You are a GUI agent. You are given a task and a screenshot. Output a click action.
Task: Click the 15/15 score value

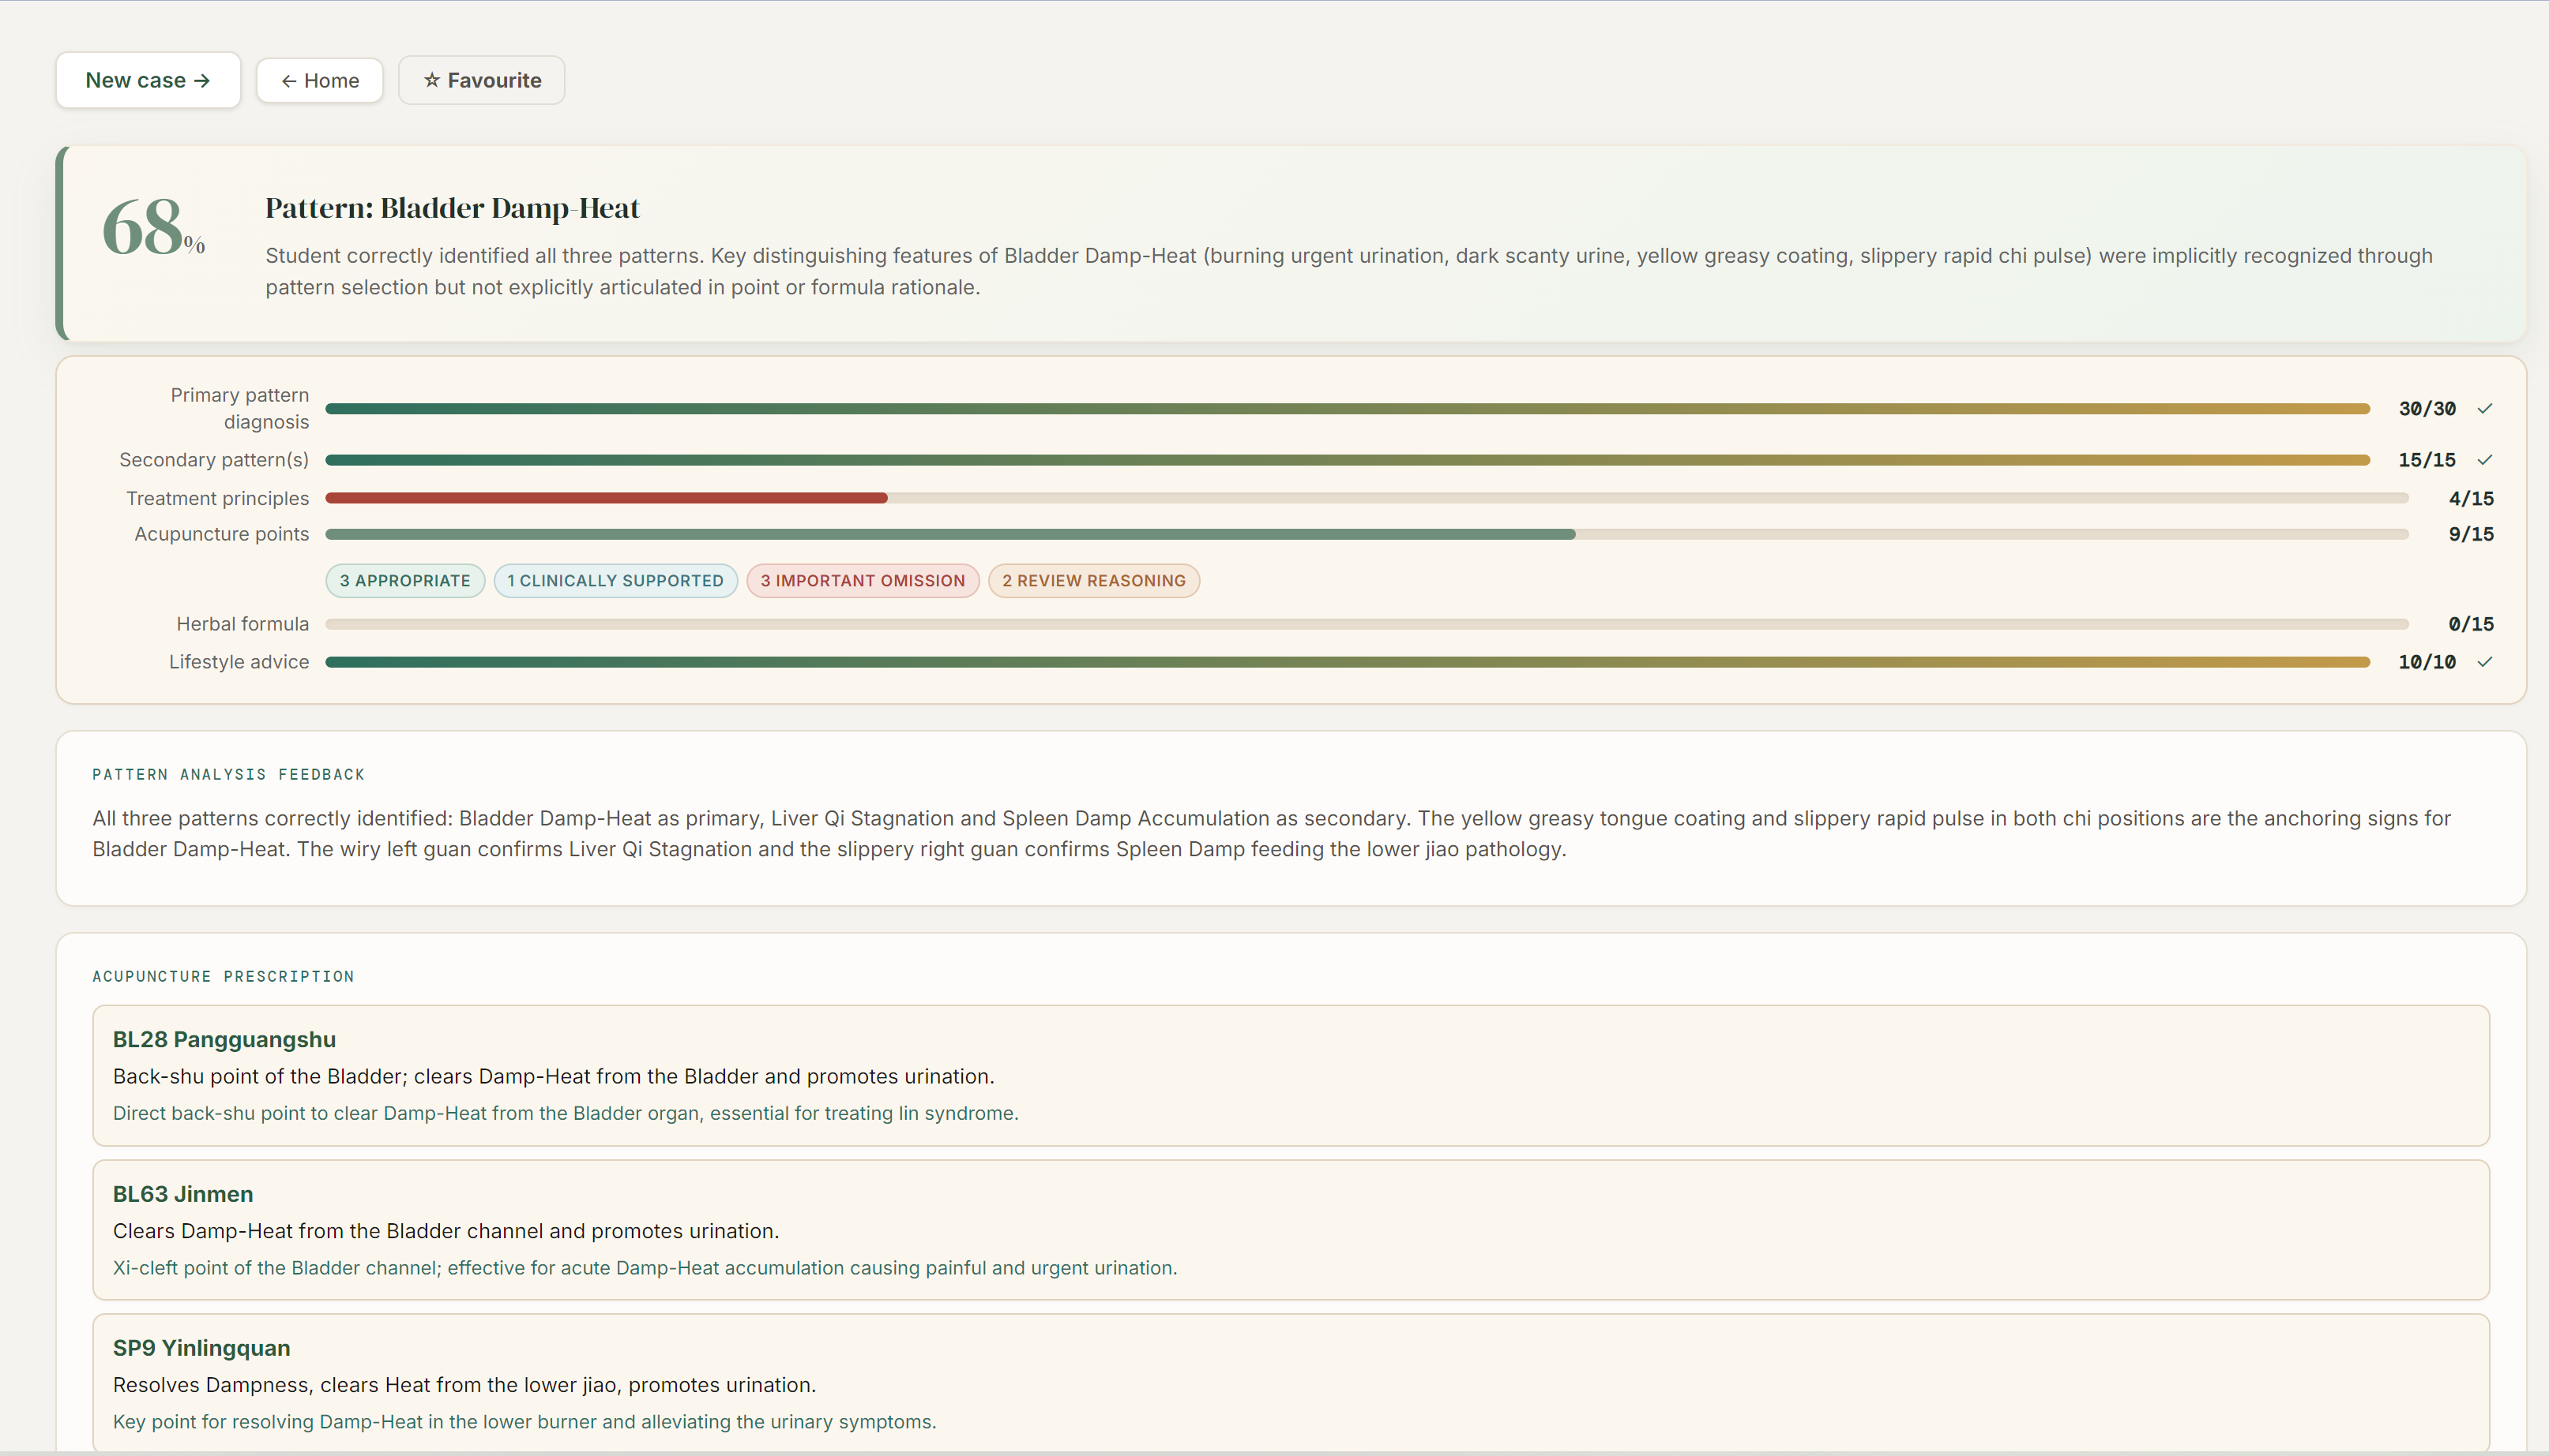(2426, 460)
